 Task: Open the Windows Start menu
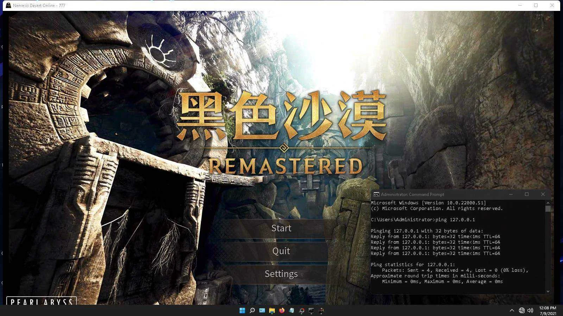242,310
